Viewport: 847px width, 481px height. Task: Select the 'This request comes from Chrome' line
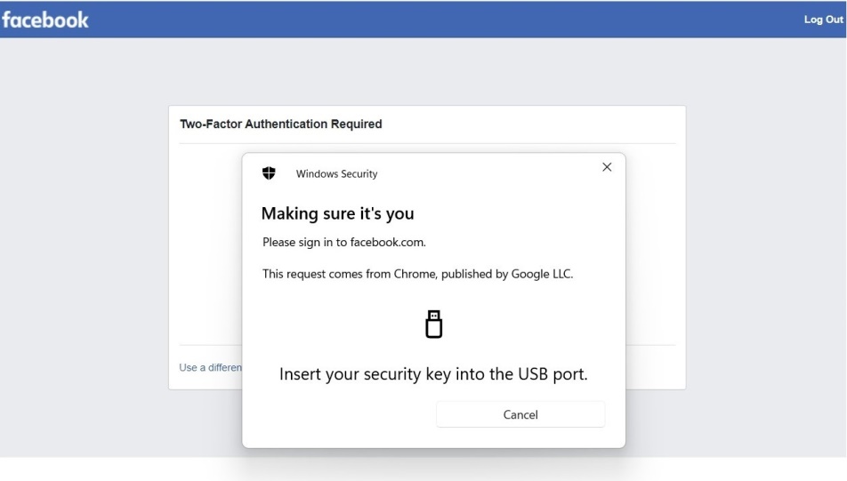[x=417, y=274]
